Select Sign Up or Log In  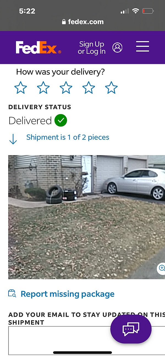[x=92, y=48]
